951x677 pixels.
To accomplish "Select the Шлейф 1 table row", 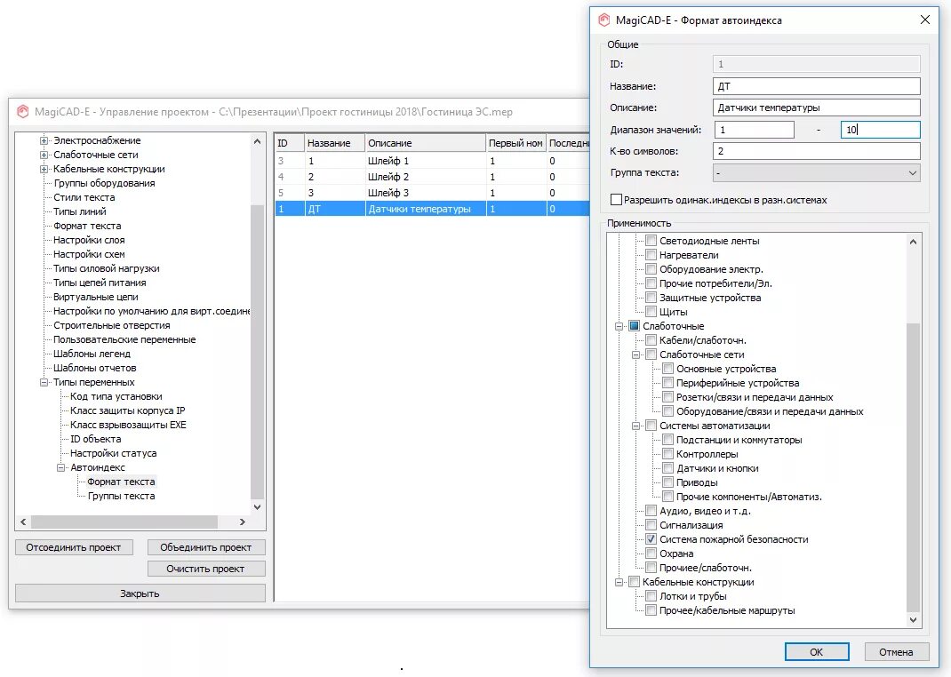I will 432,161.
